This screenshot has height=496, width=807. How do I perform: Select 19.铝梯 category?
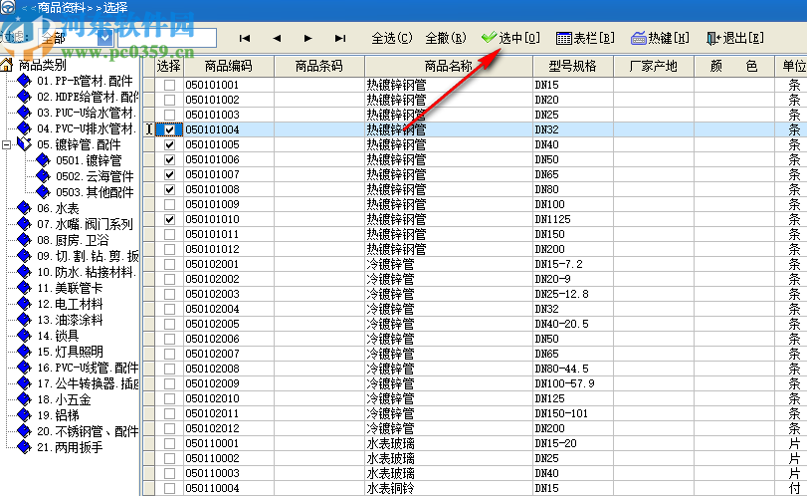pyautogui.click(x=58, y=415)
